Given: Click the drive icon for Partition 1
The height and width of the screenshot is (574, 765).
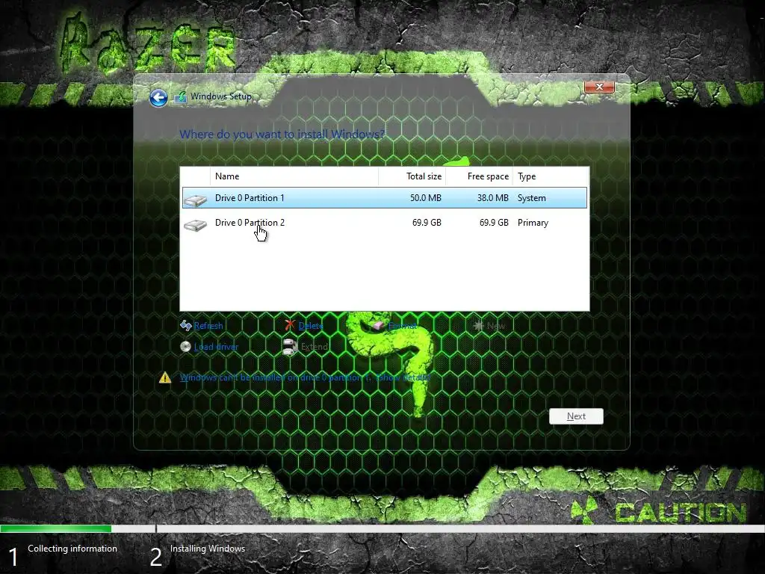Looking at the screenshot, I should pyautogui.click(x=196, y=200).
